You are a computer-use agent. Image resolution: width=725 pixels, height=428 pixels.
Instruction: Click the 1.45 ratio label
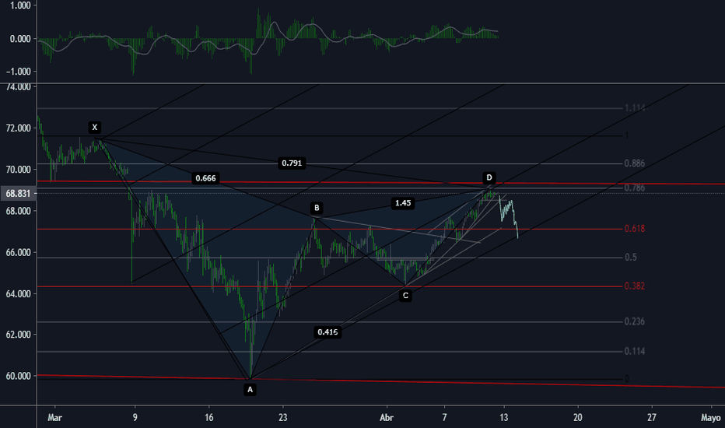point(403,202)
